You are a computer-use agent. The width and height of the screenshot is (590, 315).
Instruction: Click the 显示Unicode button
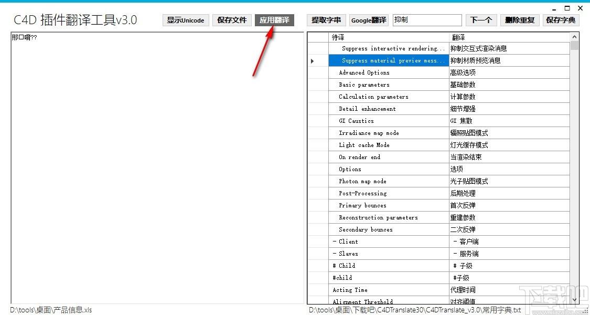point(186,20)
